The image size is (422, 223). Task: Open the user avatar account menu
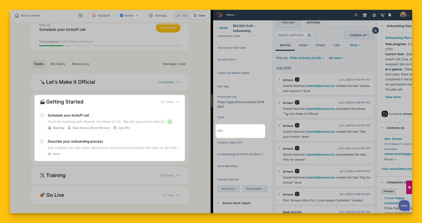pos(405,15)
